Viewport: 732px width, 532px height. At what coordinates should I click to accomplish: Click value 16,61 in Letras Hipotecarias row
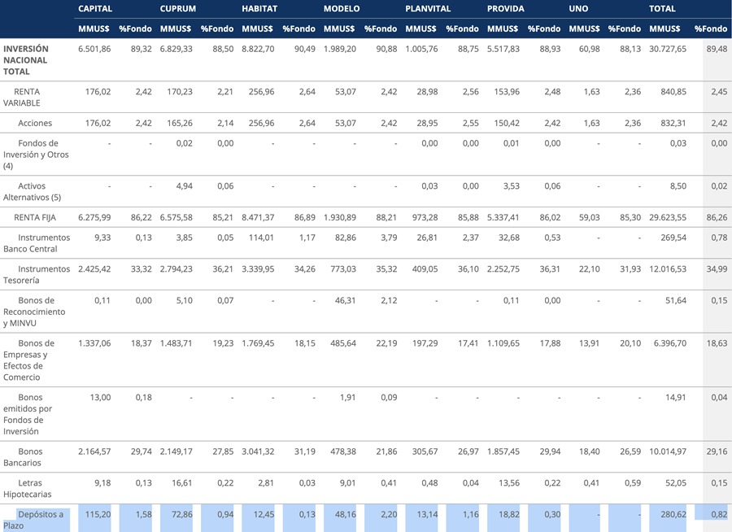click(x=182, y=483)
